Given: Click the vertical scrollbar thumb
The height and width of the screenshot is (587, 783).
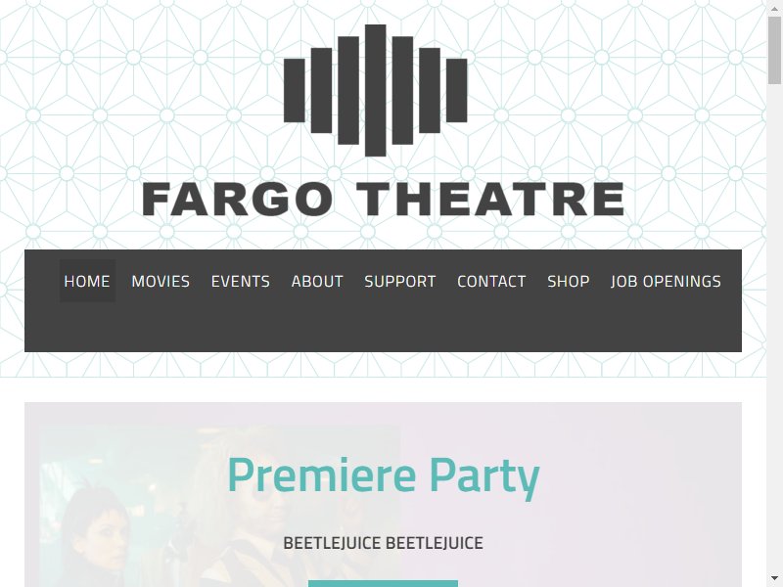Looking at the screenshot, I should 774,50.
